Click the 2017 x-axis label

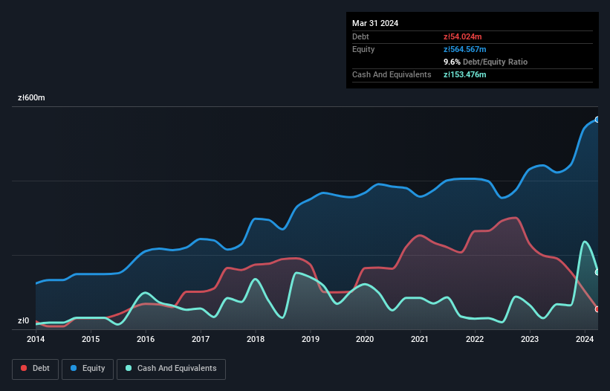201,339
